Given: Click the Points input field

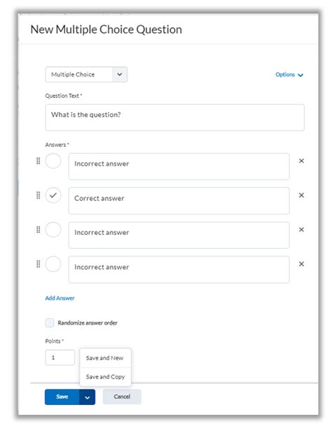Looking at the screenshot, I should 60,357.
